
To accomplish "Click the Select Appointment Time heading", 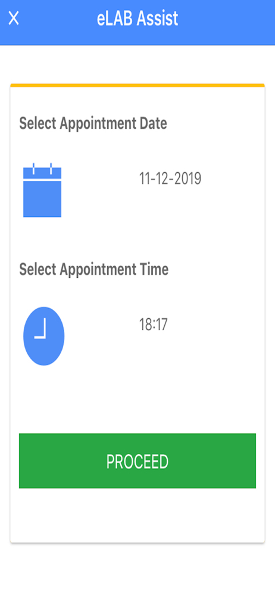I will pos(94,269).
